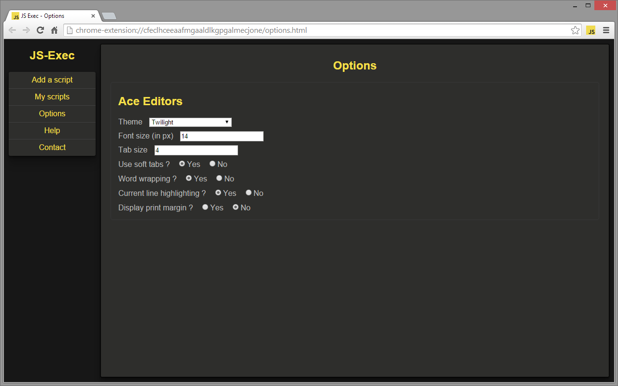This screenshot has width=618, height=386.
Task: Click the Options page heading
Action: pyautogui.click(x=355, y=66)
